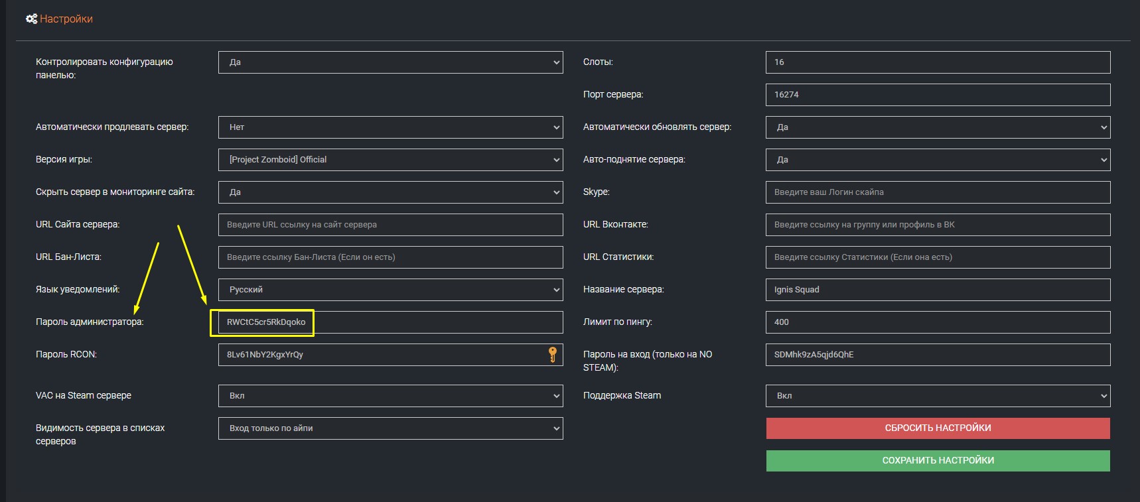The image size is (1140, 502).
Task: Focus the Skype login input field
Action: [938, 192]
